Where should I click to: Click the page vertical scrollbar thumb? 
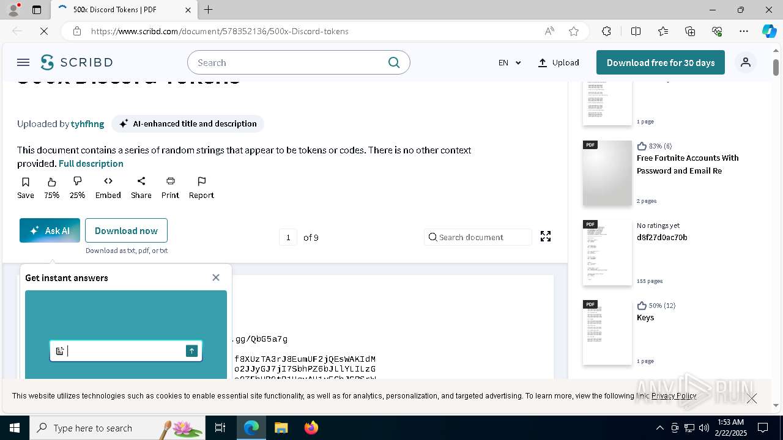click(x=776, y=67)
